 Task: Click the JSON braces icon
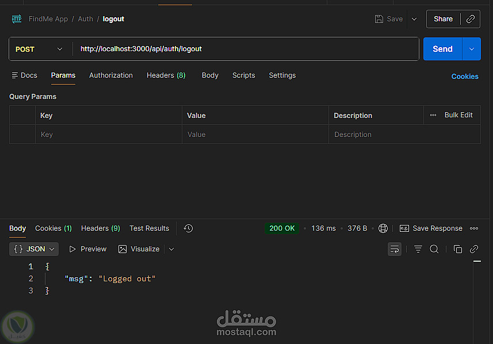[x=18, y=249]
